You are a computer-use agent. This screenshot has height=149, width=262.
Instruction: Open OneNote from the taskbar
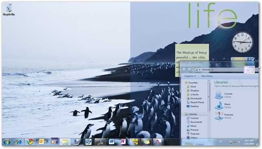[x=123, y=142]
